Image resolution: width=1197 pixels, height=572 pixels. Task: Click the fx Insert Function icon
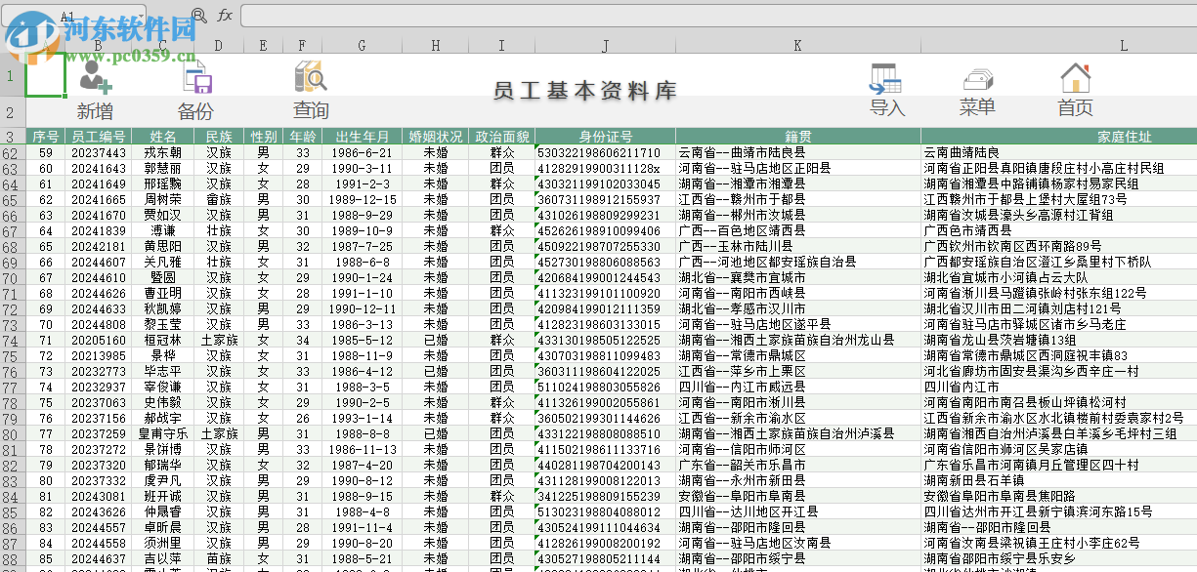click(226, 15)
